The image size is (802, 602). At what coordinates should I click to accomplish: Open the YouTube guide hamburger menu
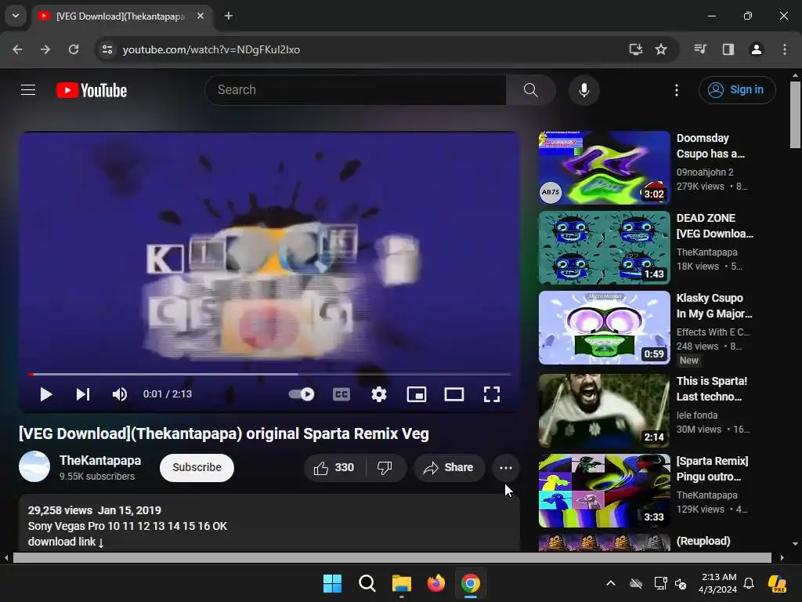tap(28, 90)
